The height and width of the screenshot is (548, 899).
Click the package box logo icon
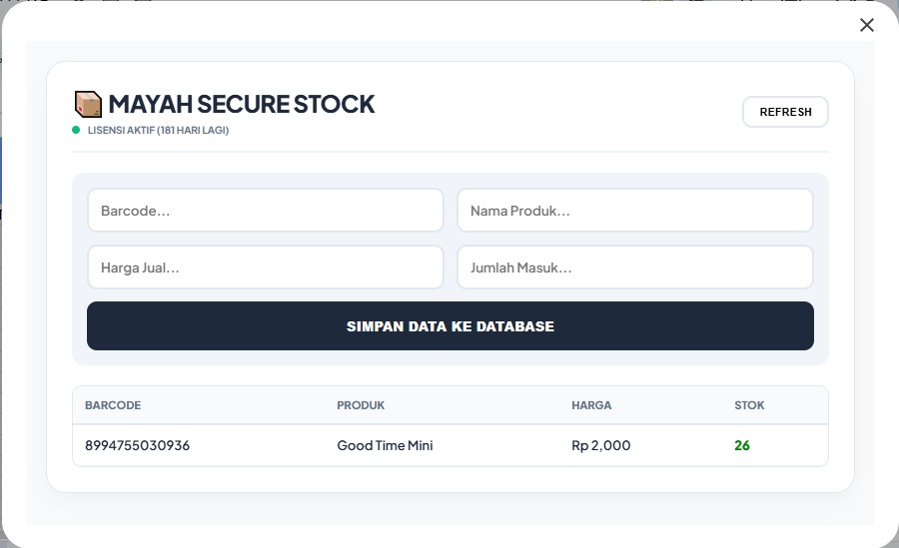coord(88,104)
